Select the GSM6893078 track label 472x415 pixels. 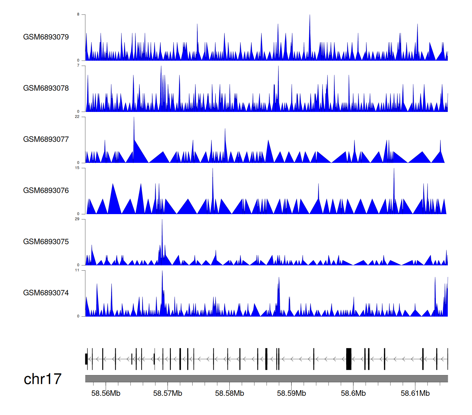(46, 88)
